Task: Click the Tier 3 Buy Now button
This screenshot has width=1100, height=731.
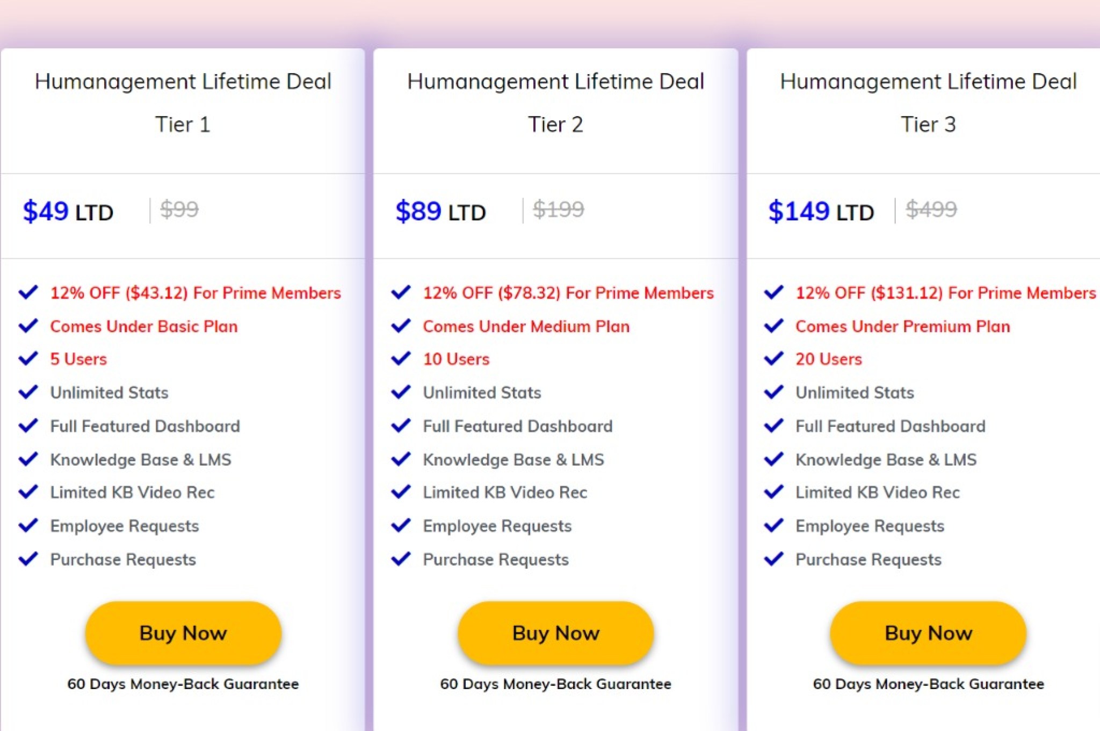Action: click(x=929, y=633)
